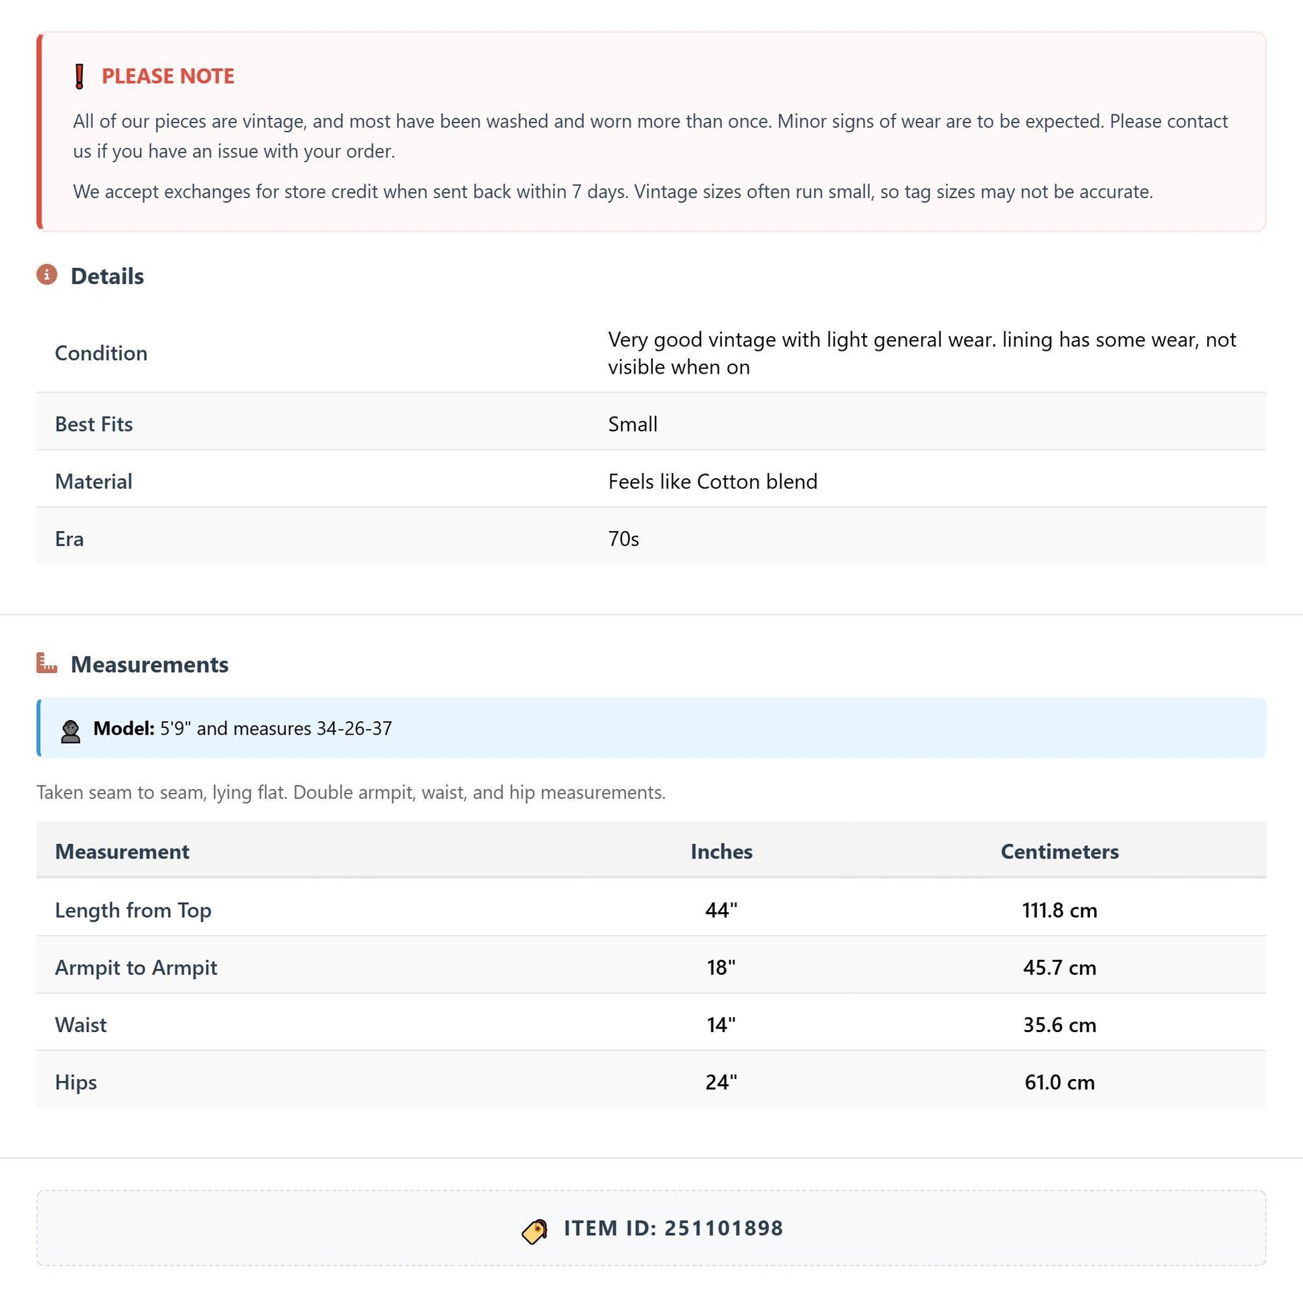Select the PLEASE NOTE heading
Image resolution: width=1303 pixels, height=1298 pixels.
point(168,76)
